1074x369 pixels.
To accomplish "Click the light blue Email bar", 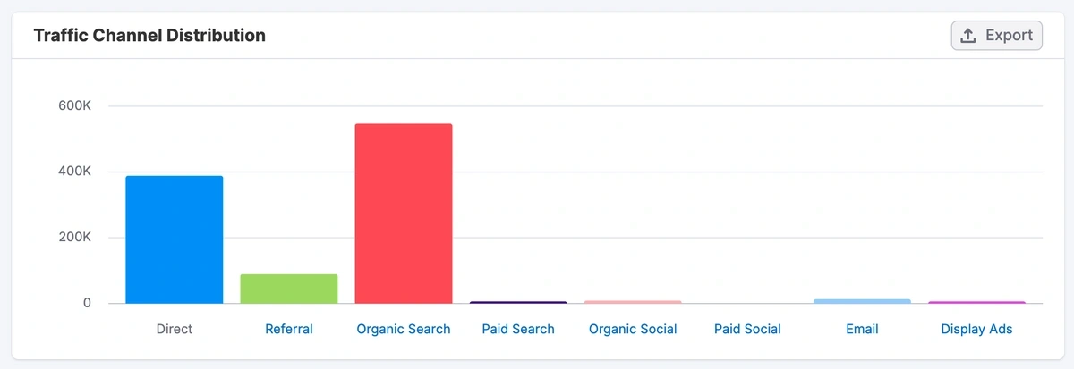I will coord(862,301).
